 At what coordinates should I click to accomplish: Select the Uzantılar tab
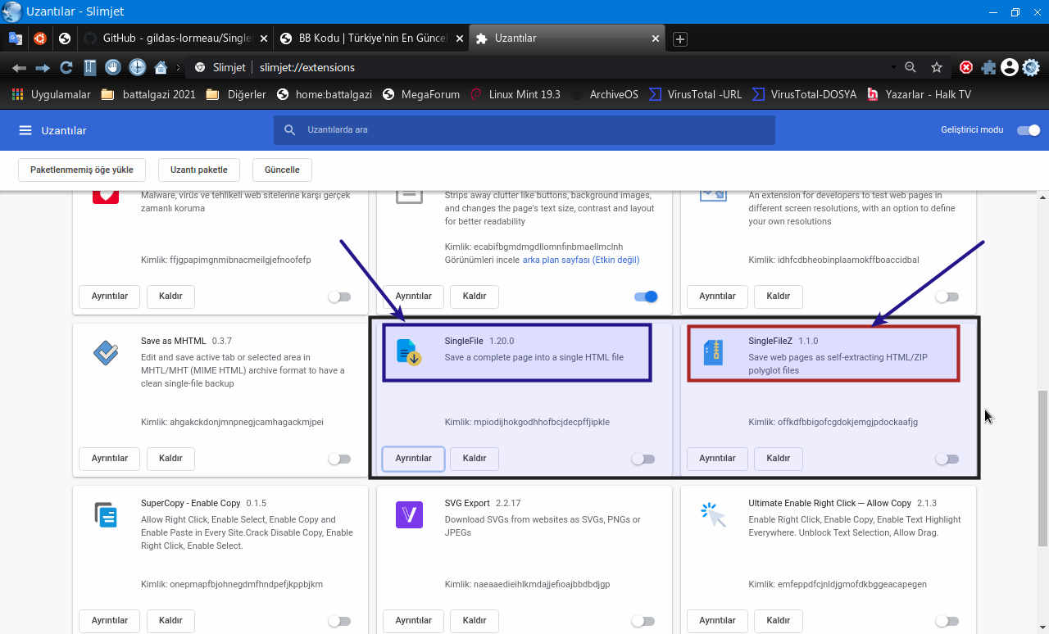[x=567, y=38]
